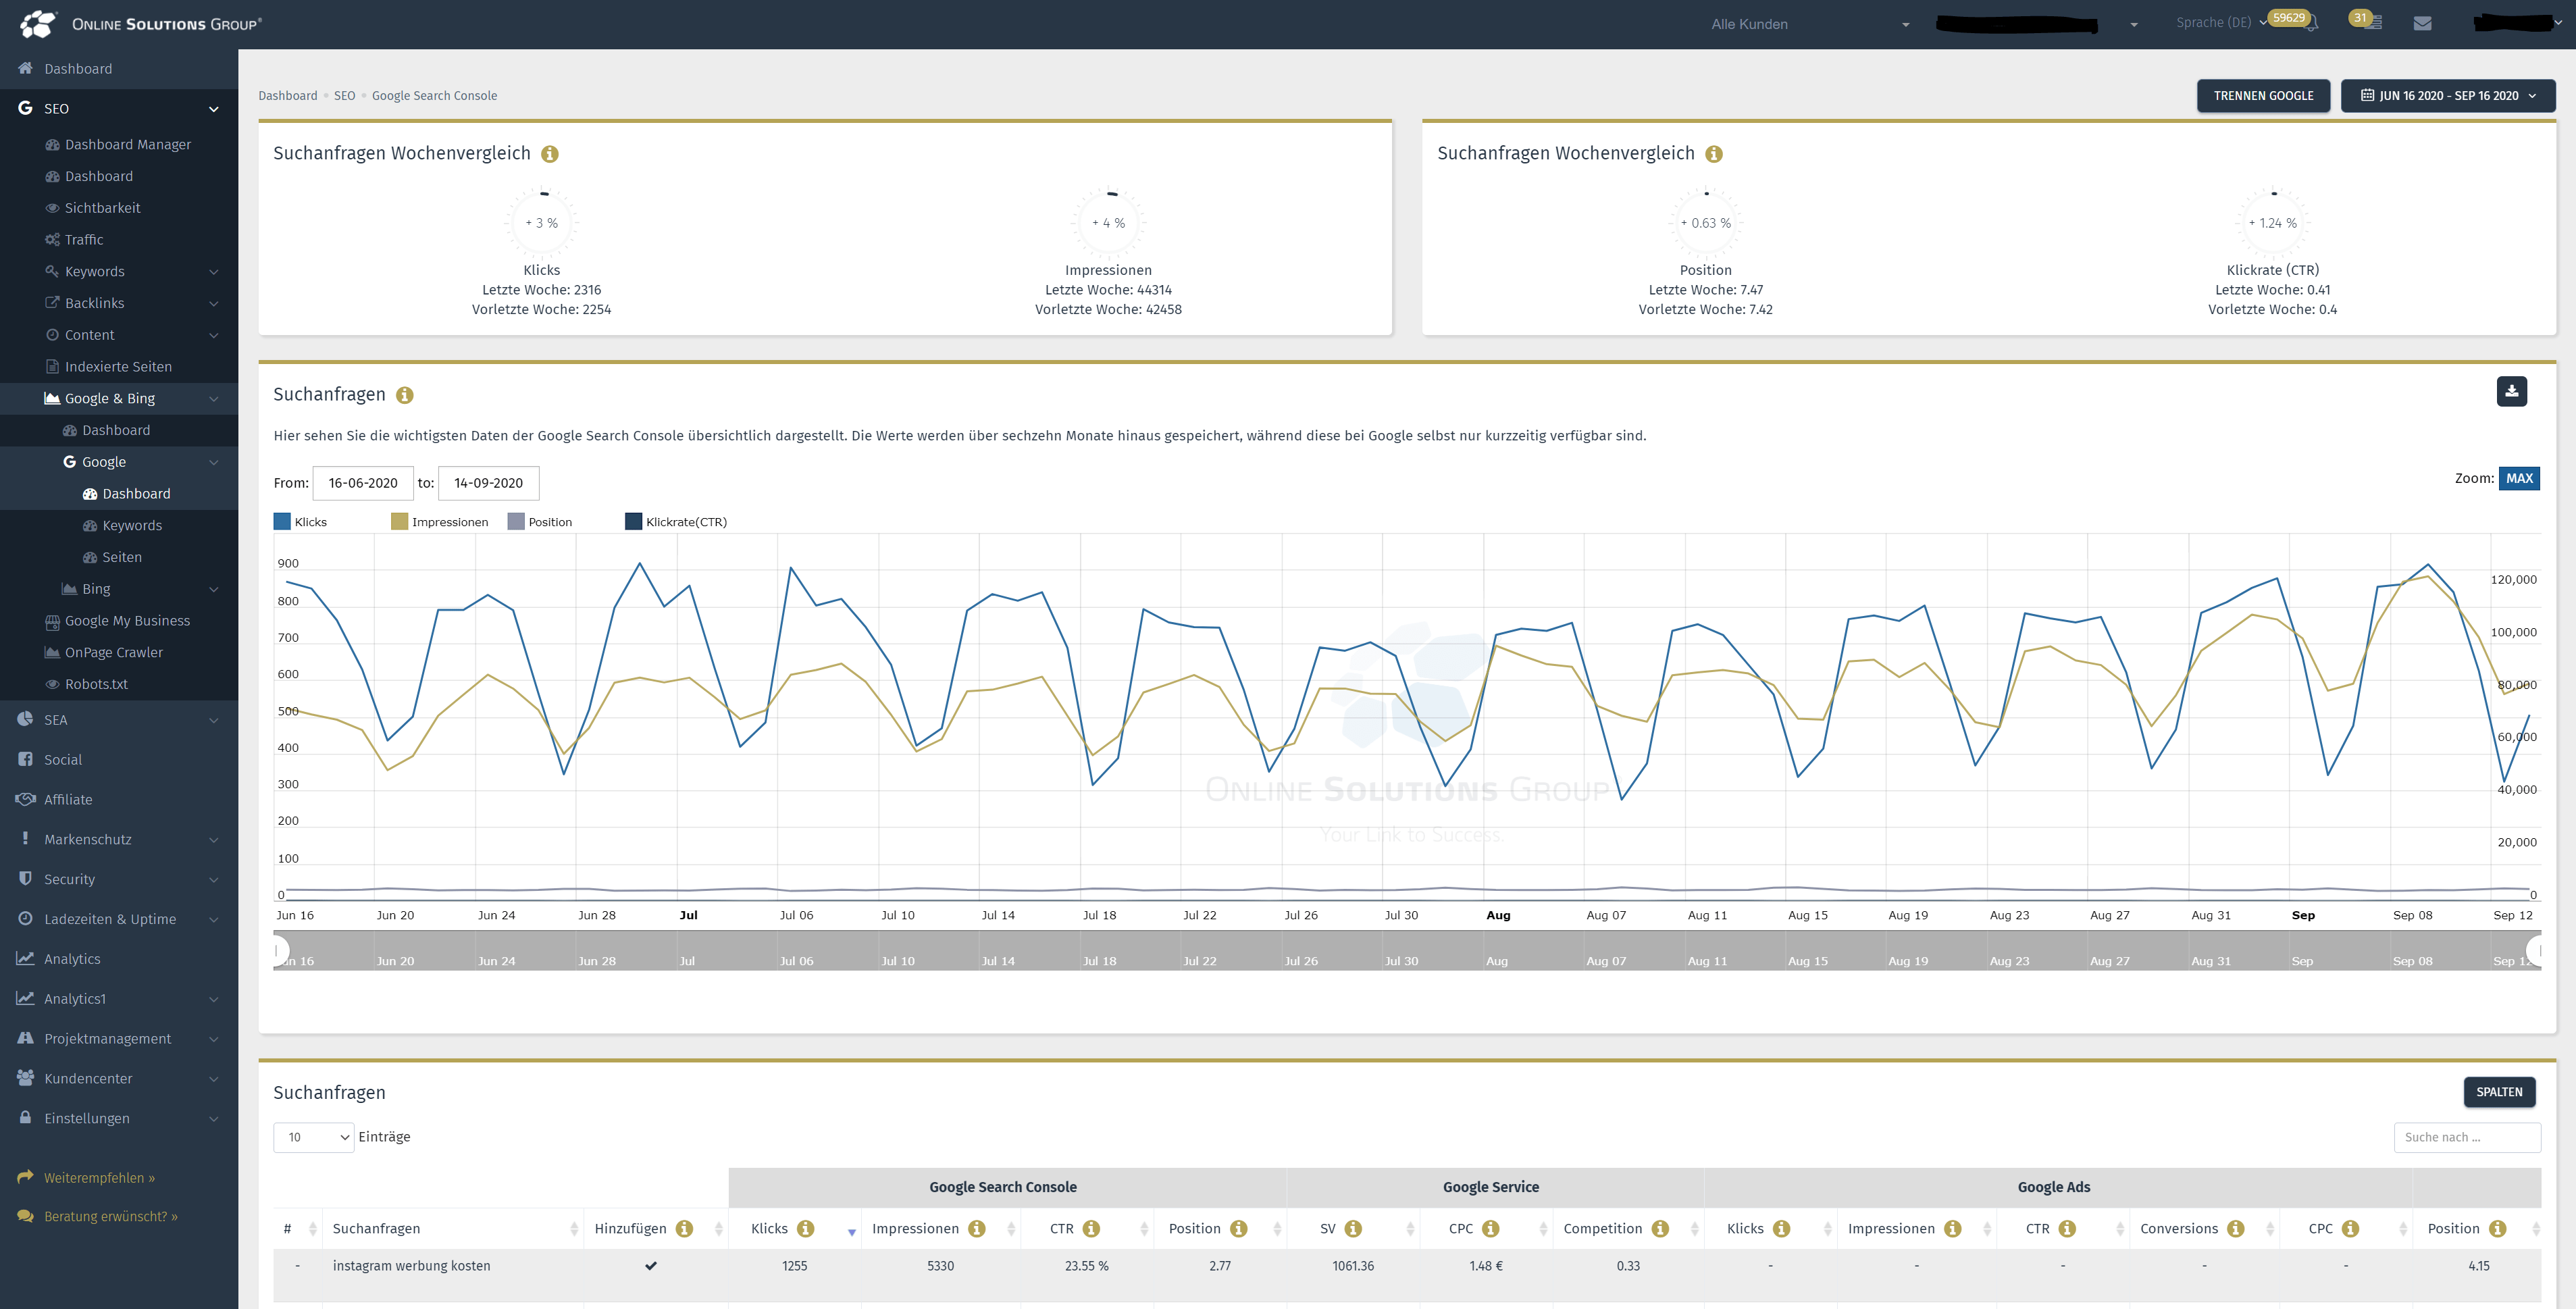Viewport: 2576px width, 1309px height.
Task: Show info for Google Ads CPC column
Action: (x=2351, y=1228)
